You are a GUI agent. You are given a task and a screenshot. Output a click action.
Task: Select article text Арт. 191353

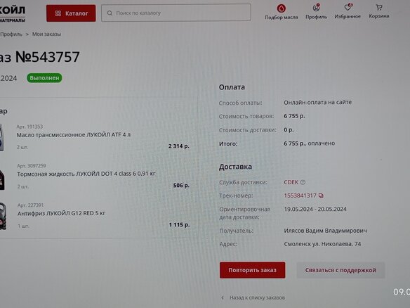(29, 127)
